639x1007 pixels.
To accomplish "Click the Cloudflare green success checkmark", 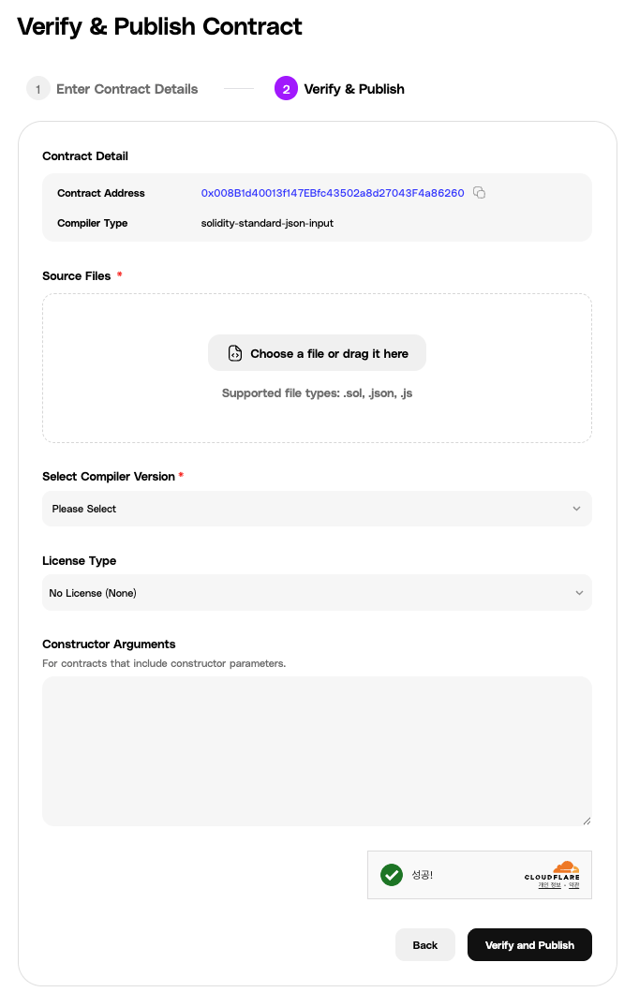I will coord(392,875).
